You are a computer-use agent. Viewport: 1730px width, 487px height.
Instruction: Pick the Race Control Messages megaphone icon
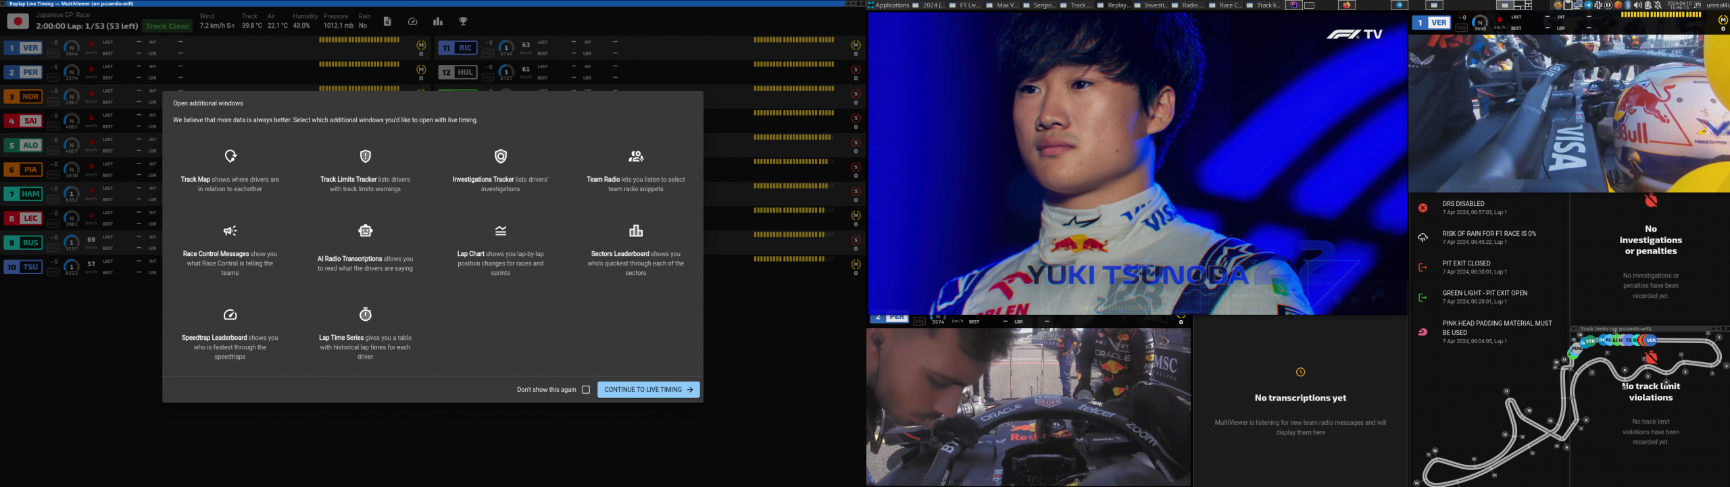230,231
